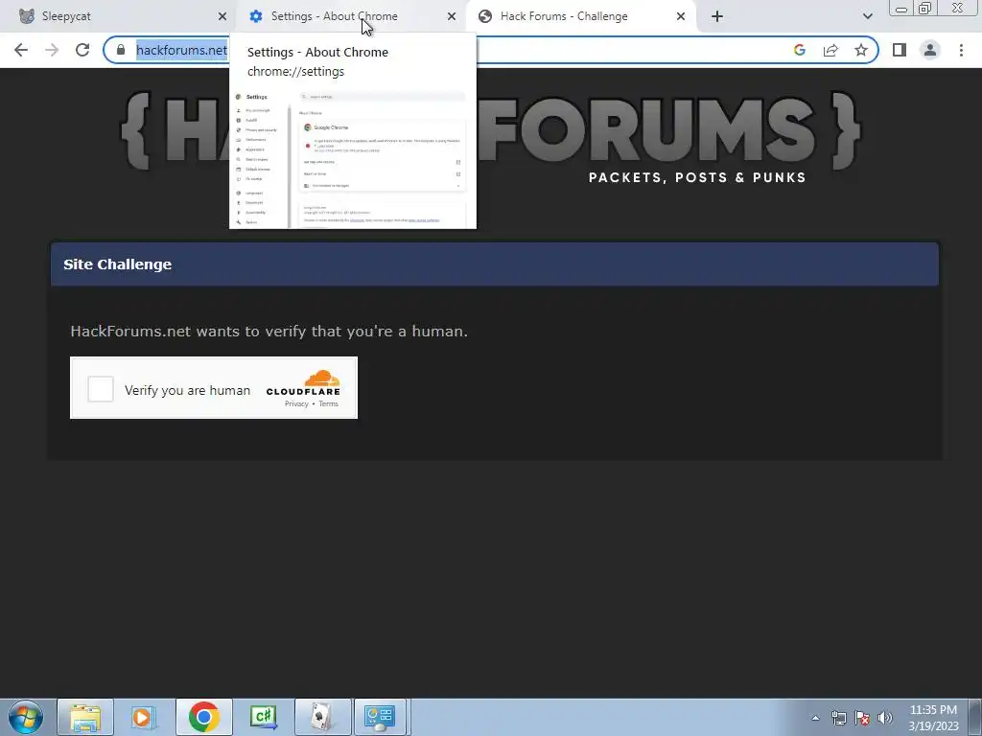Close the Settings - About Chrome tab
982x736 pixels.
(x=452, y=16)
